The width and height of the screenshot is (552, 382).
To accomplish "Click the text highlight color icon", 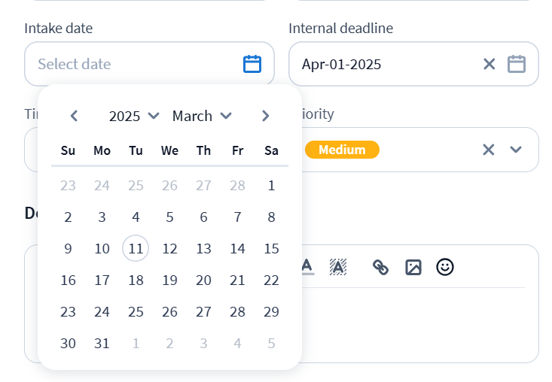I will click(x=338, y=267).
